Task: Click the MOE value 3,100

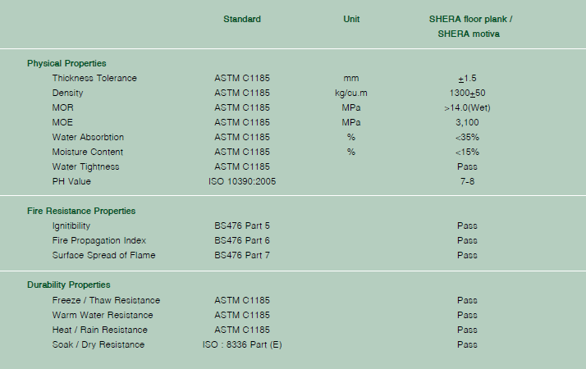Action: click(467, 122)
